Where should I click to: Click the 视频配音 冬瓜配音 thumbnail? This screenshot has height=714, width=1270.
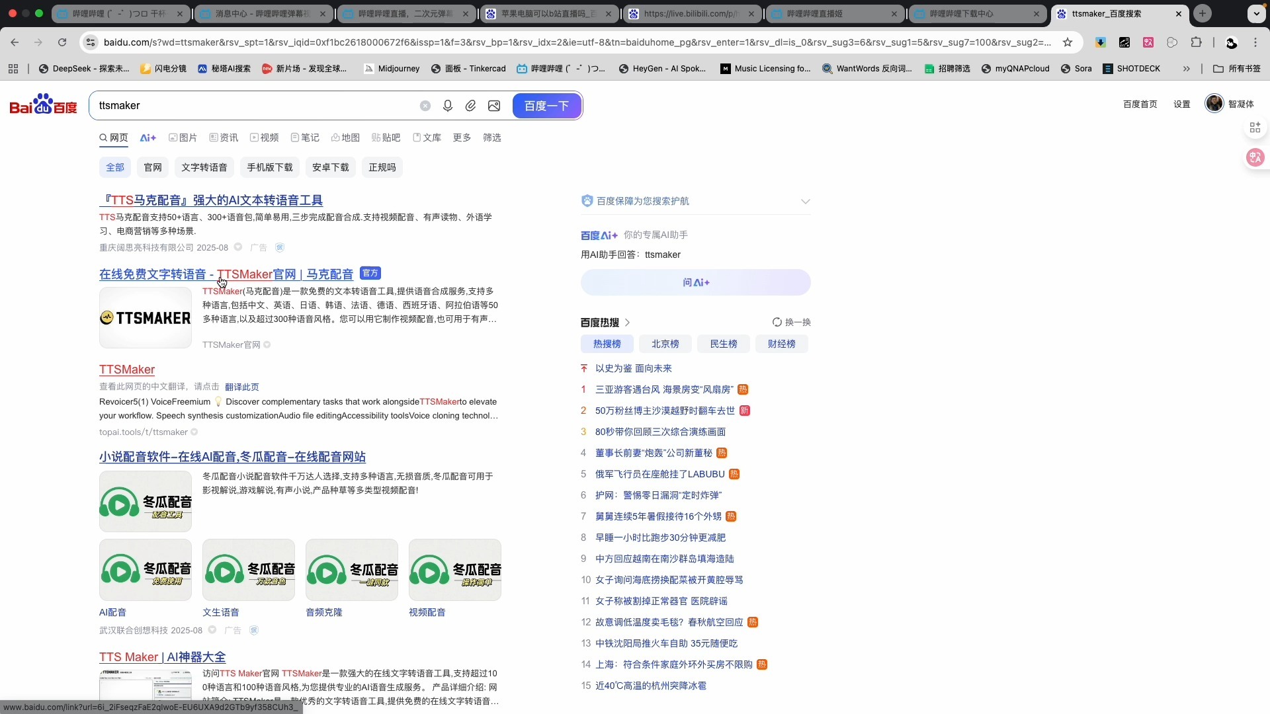point(455,570)
